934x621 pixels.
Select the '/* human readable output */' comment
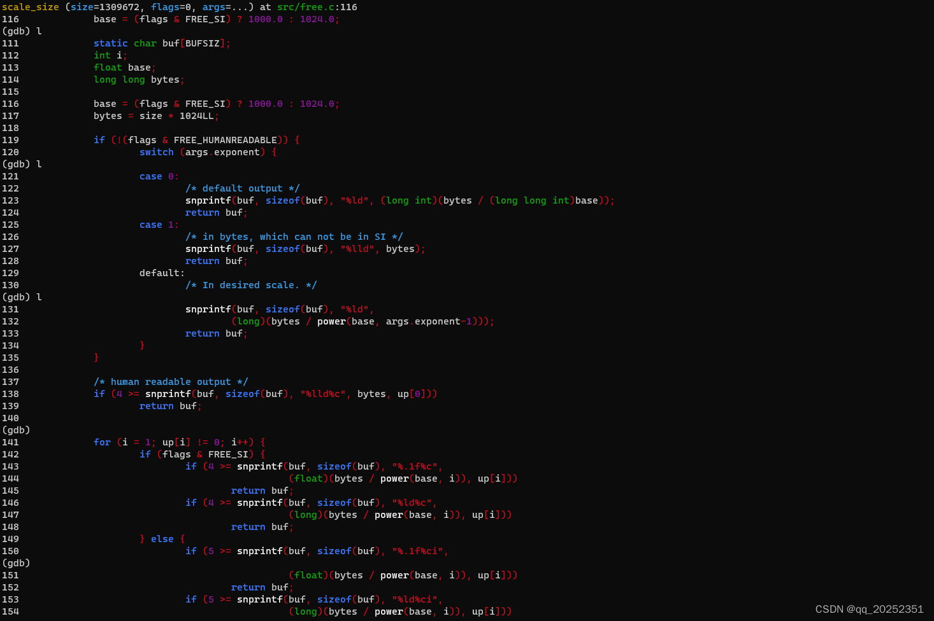click(x=171, y=382)
